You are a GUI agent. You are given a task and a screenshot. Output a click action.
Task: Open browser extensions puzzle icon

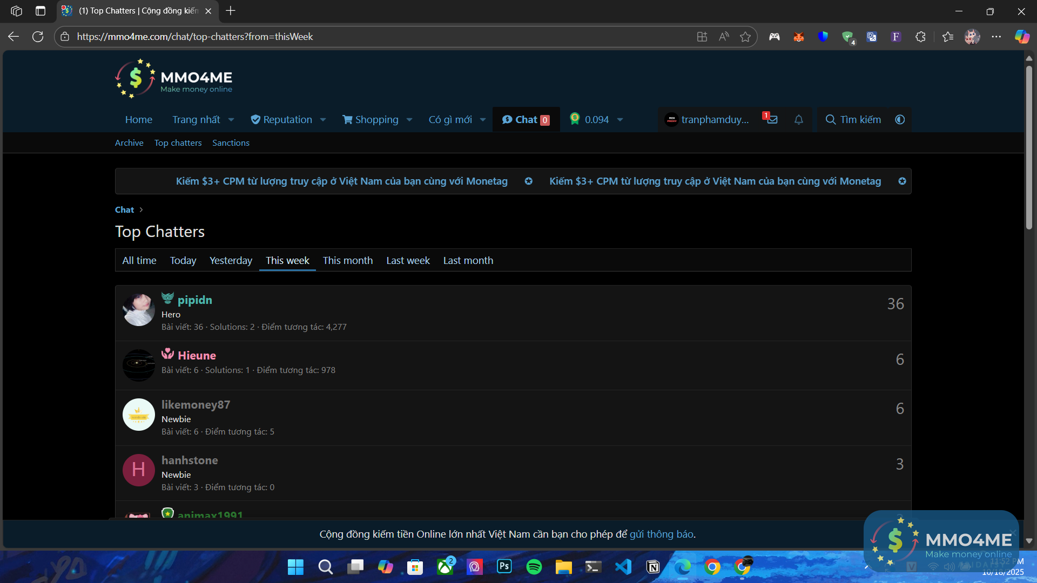(x=921, y=37)
